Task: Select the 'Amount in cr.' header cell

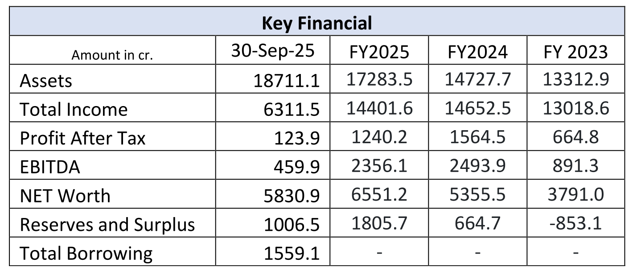Action: click(112, 55)
